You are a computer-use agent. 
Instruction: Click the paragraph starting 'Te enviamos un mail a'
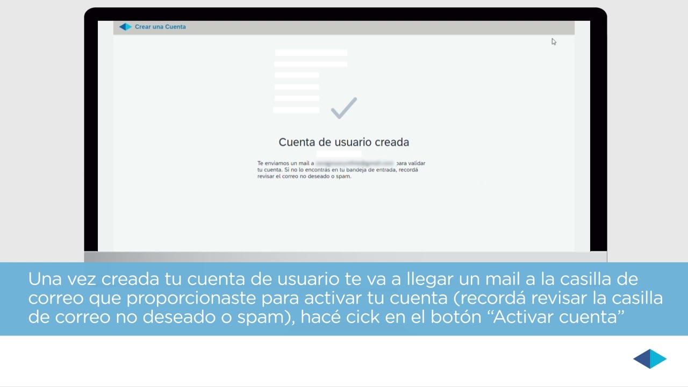click(341, 169)
